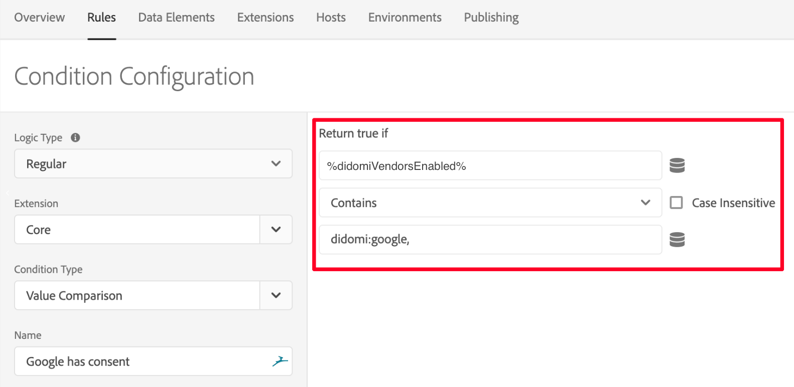Select the Rules tab
The image size is (794, 387).
pos(101,18)
